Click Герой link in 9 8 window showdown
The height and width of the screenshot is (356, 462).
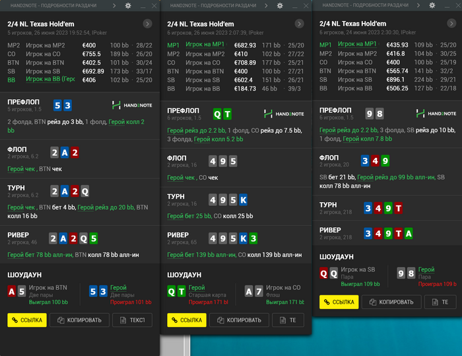coord(426,269)
